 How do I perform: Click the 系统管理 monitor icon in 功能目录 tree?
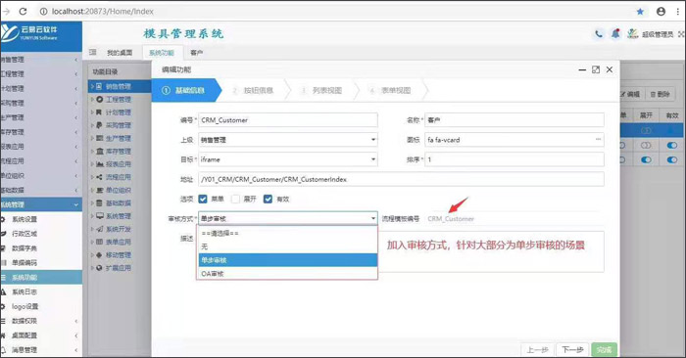[x=99, y=216]
